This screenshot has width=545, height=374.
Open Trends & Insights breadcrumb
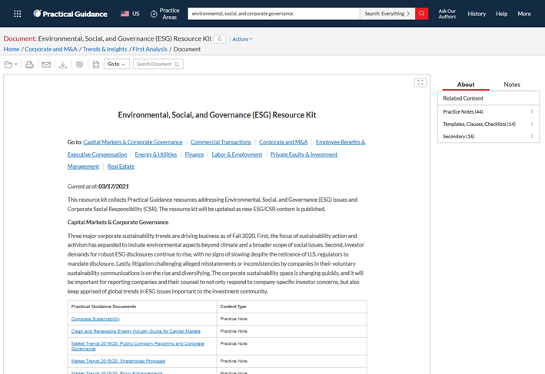point(105,49)
